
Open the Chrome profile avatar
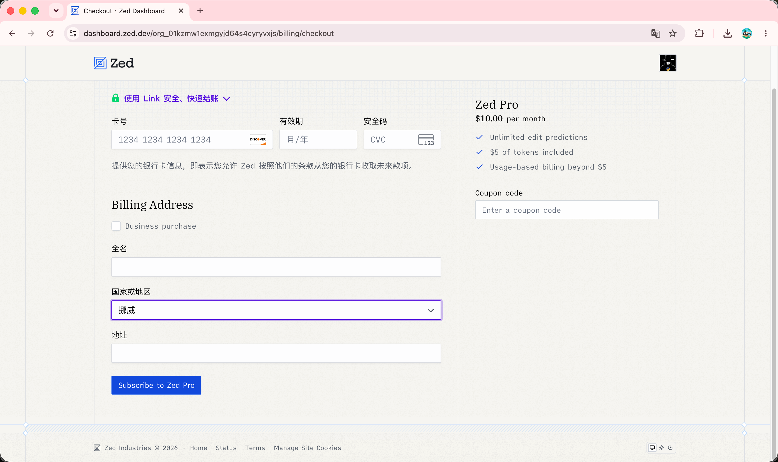(747, 33)
